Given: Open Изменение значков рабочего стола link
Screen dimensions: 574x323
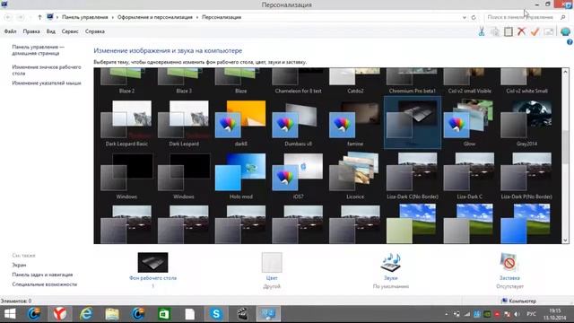Looking at the screenshot, I should [47, 70].
